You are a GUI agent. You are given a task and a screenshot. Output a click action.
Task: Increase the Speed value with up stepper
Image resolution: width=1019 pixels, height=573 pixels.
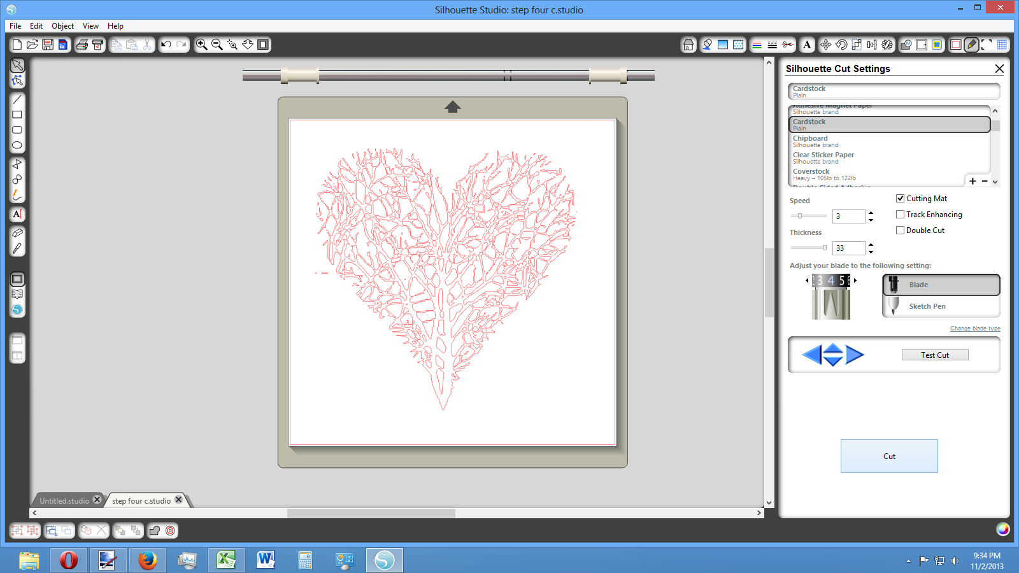(x=871, y=213)
